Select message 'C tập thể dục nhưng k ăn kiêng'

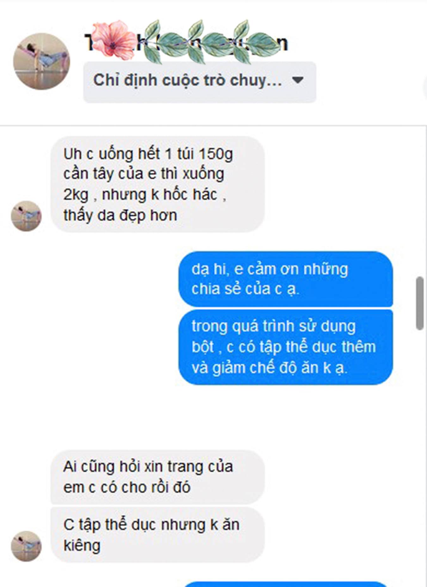[x=158, y=535]
